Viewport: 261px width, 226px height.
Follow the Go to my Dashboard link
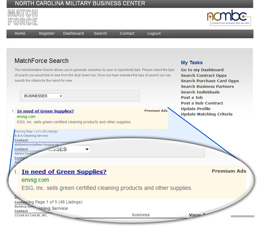(x=202, y=70)
